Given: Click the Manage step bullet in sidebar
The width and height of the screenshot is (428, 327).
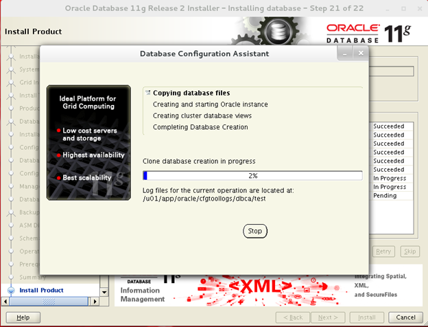Looking at the screenshot, I should (11, 186).
